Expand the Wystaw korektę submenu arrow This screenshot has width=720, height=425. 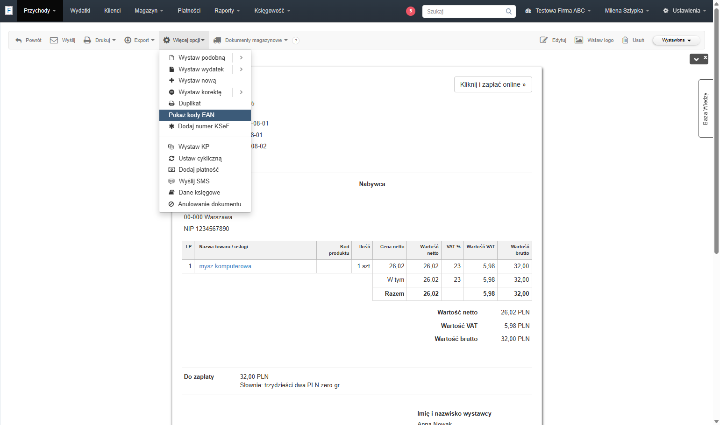tap(241, 92)
